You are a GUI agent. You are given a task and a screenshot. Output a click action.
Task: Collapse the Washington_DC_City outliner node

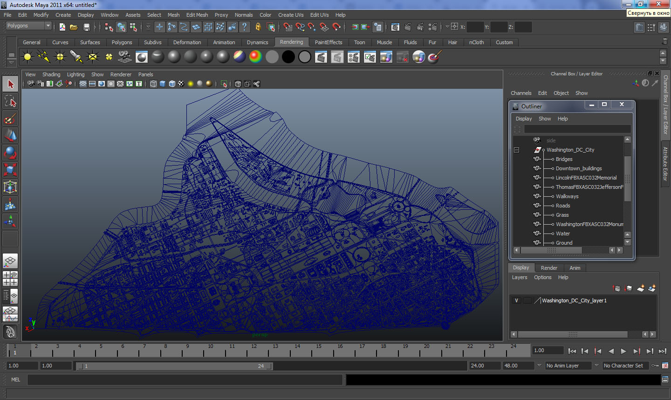516,150
